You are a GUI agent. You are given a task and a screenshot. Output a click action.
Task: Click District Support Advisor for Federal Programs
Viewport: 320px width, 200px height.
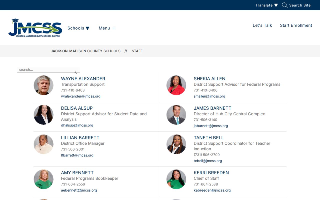(x=237, y=84)
